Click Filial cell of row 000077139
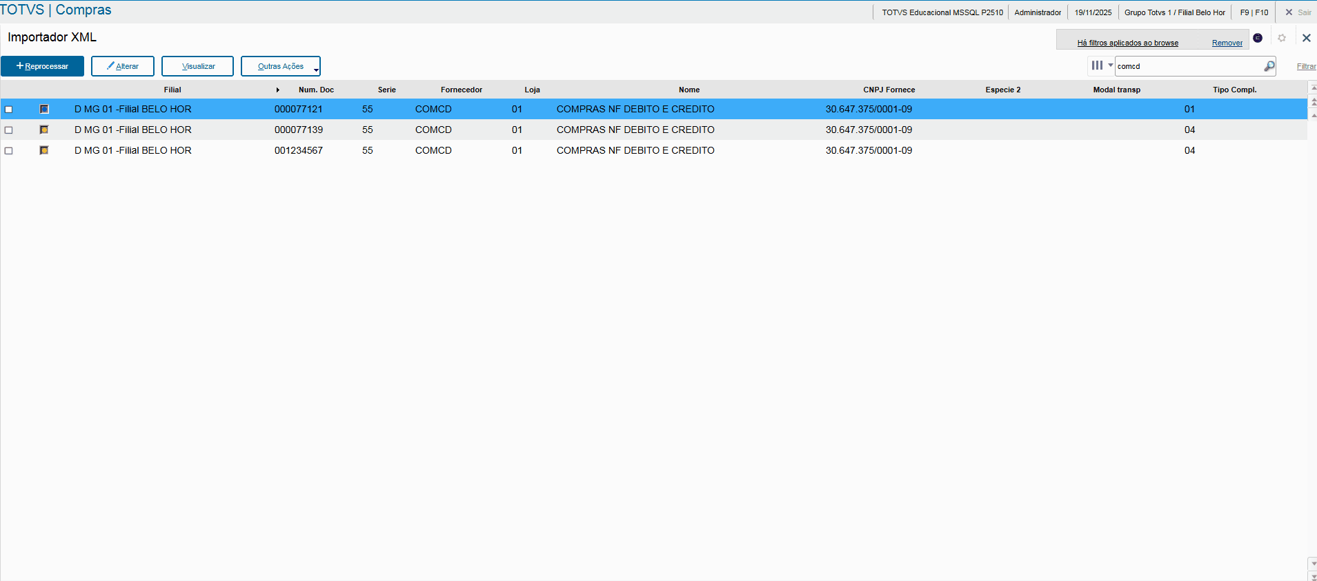1317x581 pixels. click(x=133, y=130)
